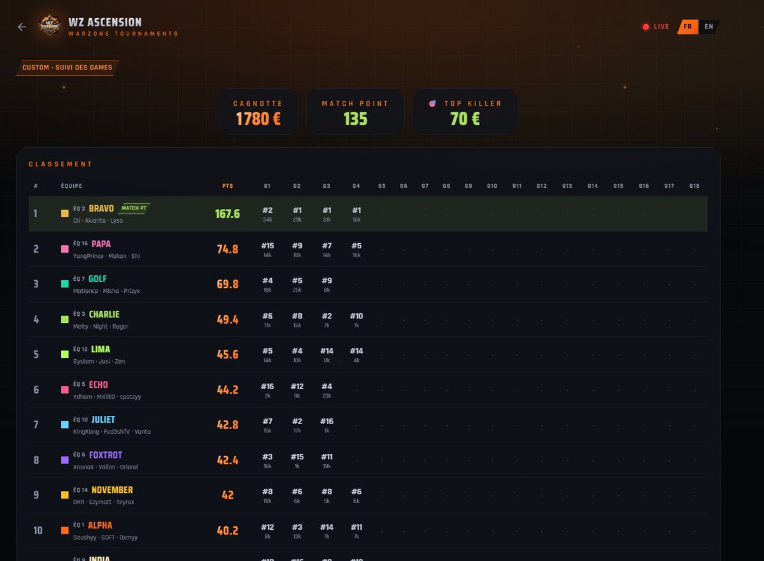Click the G1 column header
The width and height of the screenshot is (764, 561).
(x=267, y=186)
